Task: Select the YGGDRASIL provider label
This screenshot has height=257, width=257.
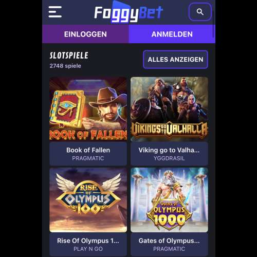Action: (169, 158)
